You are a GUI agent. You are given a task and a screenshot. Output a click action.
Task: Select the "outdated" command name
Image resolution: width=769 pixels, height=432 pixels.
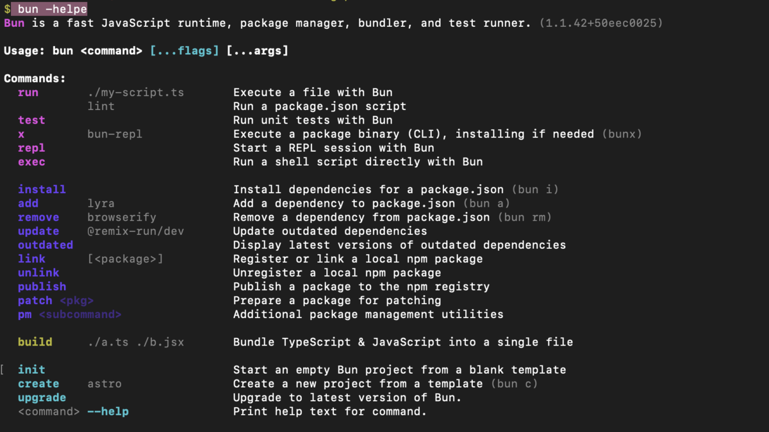click(45, 245)
